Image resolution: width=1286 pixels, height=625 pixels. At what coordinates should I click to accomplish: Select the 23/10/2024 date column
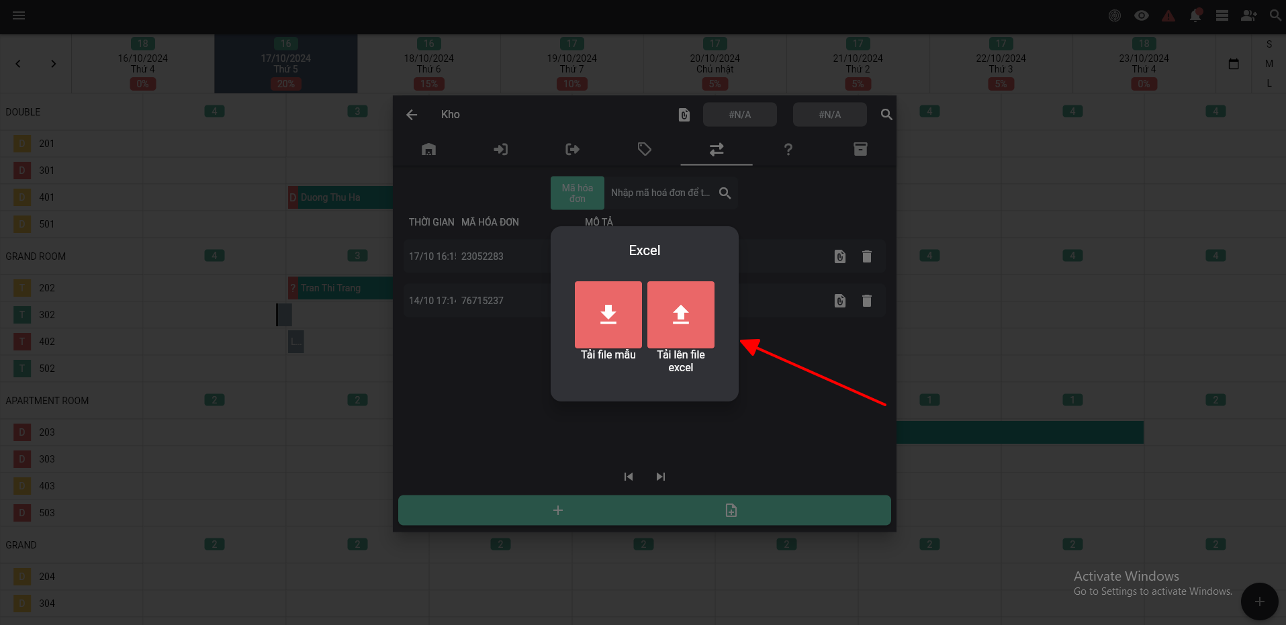(1144, 64)
